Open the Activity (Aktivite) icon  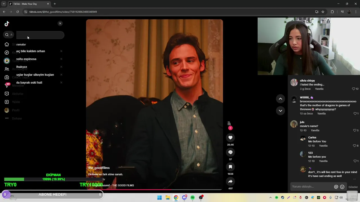(7, 94)
